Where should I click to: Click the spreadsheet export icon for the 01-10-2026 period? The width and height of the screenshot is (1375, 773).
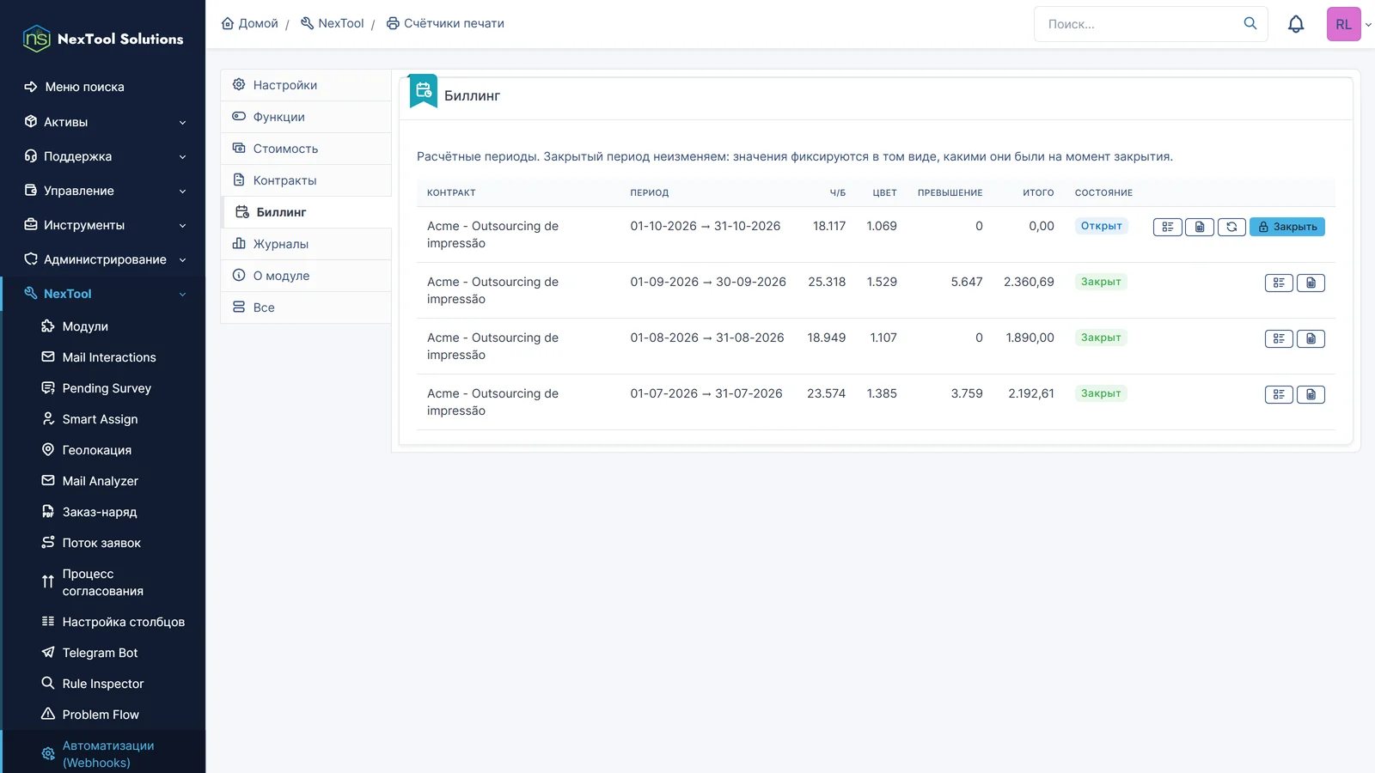tap(1200, 227)
